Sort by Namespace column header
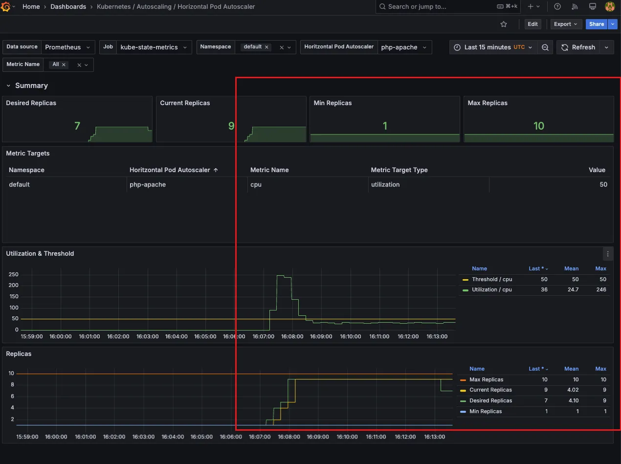The width and height of the screenshot is (621, 464). (26, 170)
